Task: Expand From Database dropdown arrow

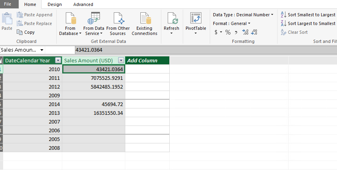Action: (x=80, y=34)
